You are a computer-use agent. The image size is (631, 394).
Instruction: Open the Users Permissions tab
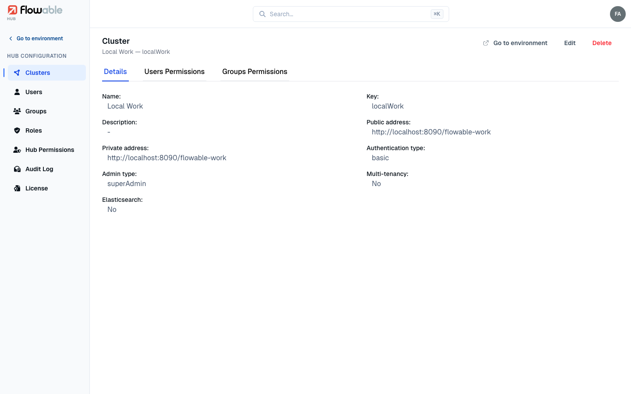[174, 72]
